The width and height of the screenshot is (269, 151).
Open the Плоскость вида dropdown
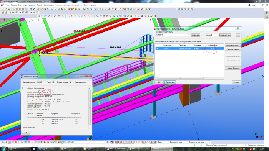click(186, 142)
